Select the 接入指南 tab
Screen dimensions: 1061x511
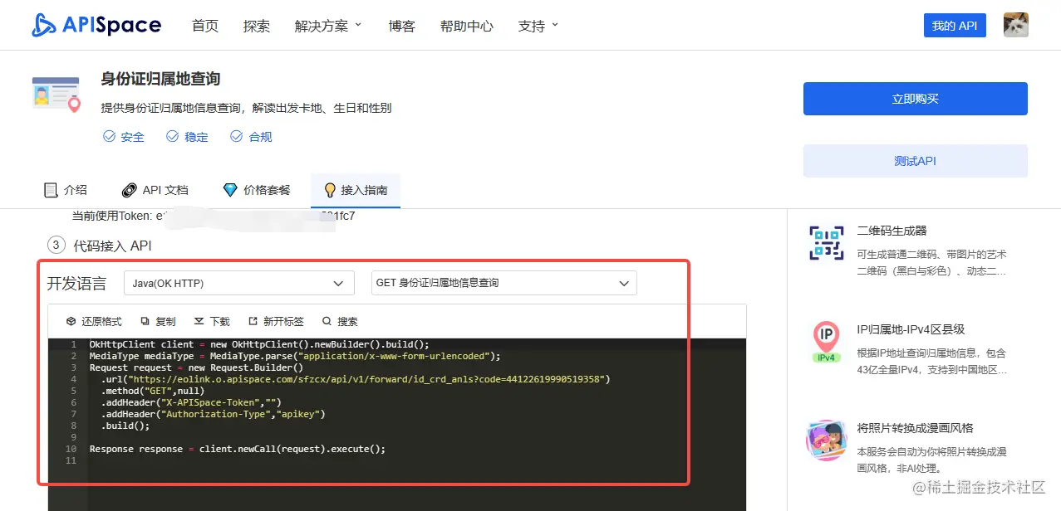[x=356, y=190]
